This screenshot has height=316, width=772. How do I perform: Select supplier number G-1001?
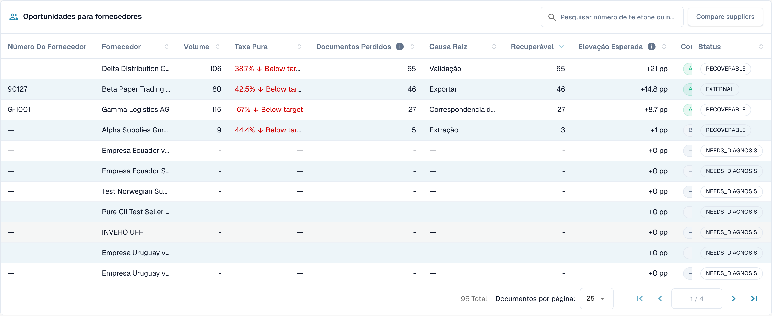[19, 109]
